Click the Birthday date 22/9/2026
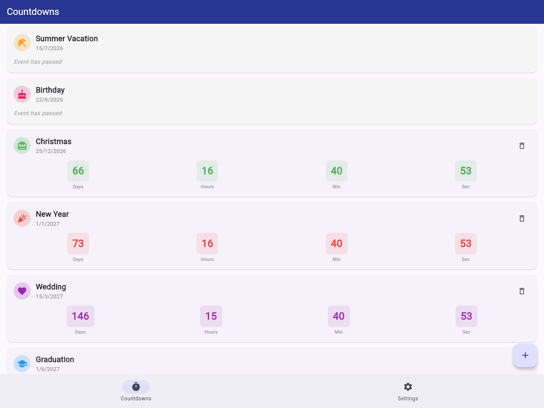 tap(49, 100)
